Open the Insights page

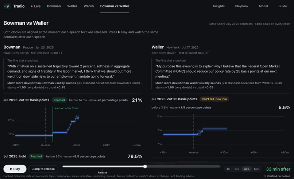[218, 6]
